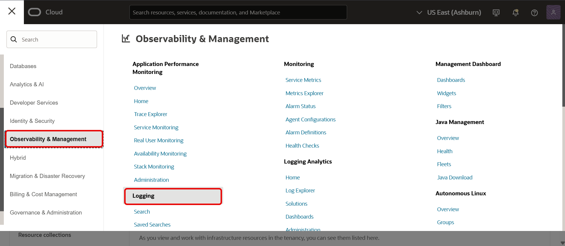Click the magnifier icon in menu search
The height and width of the screenshot is (246, 565).
coord(14,39)
